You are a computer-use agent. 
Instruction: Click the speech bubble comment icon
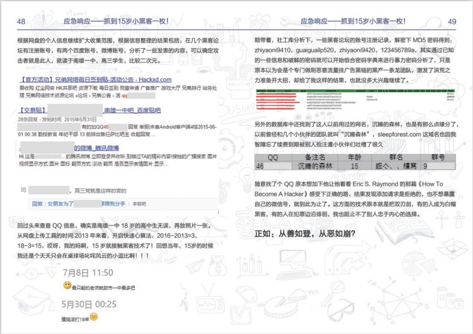click(x=23, y=190)
